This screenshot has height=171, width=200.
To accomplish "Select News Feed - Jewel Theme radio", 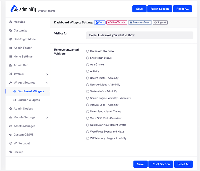I will pos(87,112).
